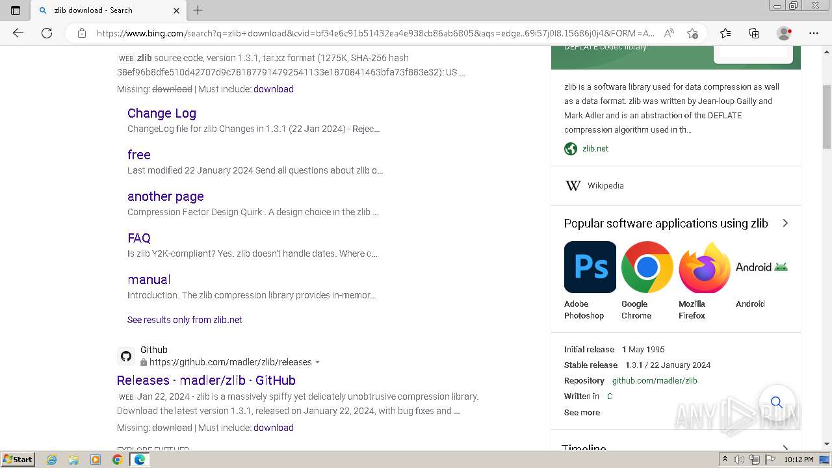Viewport: 832px width, 468px height.
Task: Click the 10:12 PM clock
Action: click(798, 460)
